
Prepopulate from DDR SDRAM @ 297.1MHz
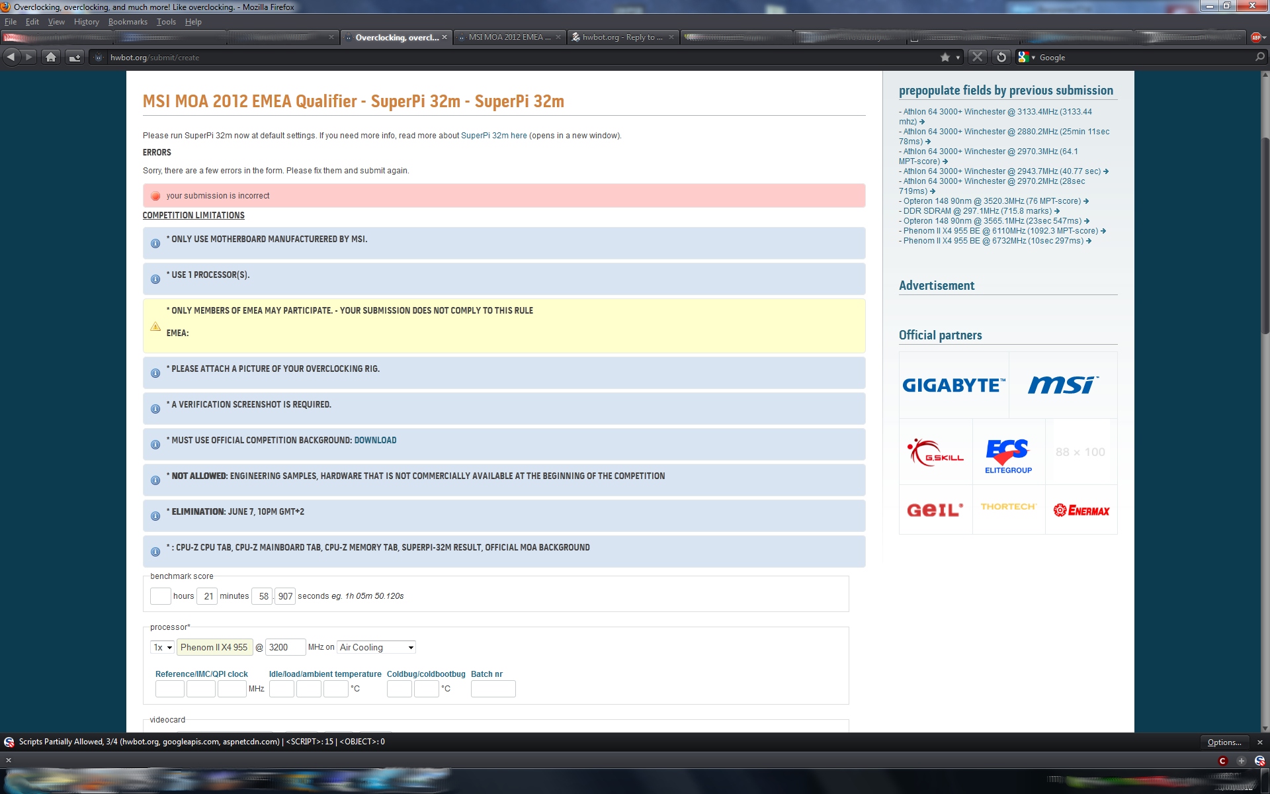(x=979, y=211)
